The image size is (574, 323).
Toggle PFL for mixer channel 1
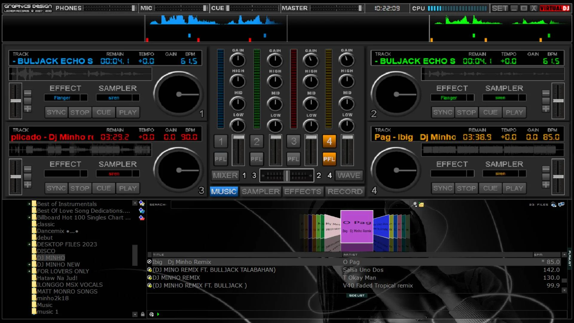pos(221,159)
